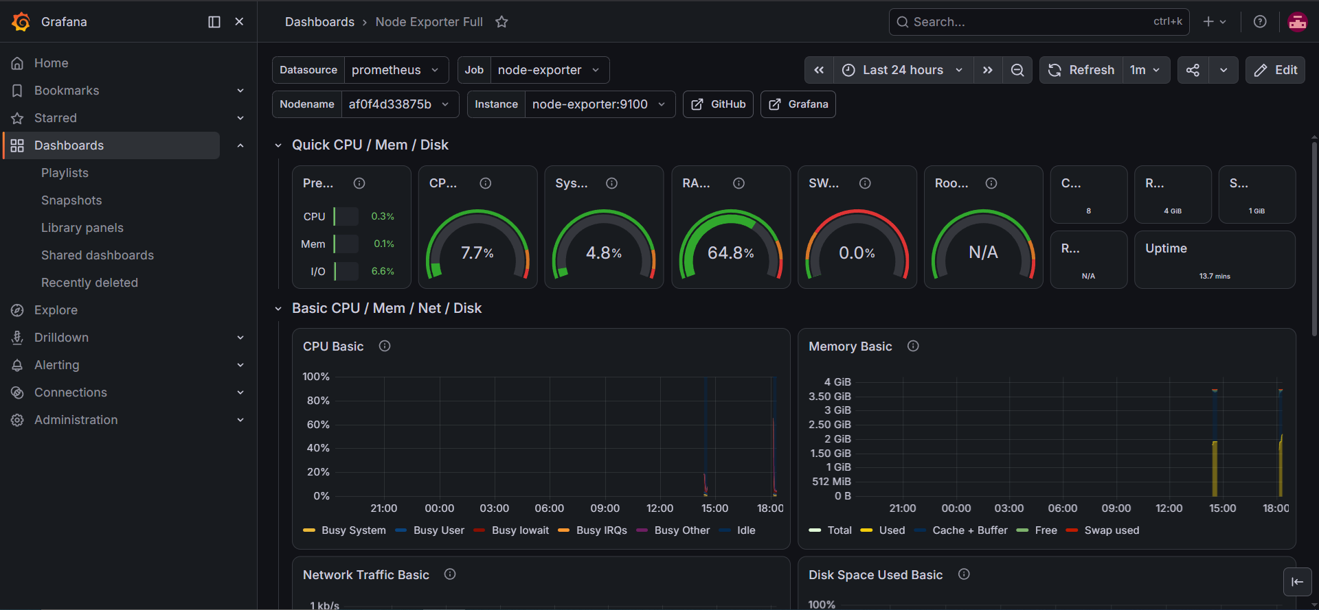Click the Sys Load panel info icon
This screenshot has width=1319, height=610.
tap(612, 183)
